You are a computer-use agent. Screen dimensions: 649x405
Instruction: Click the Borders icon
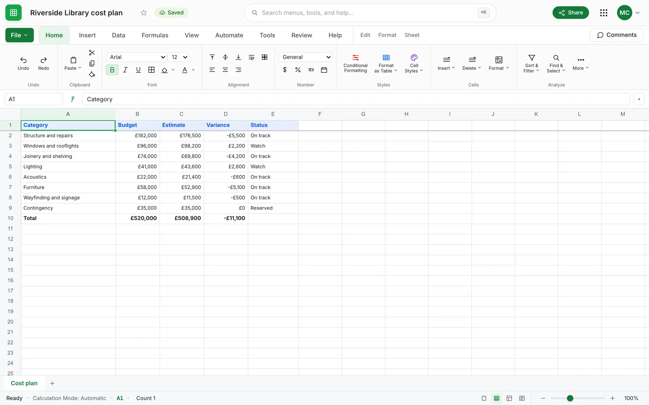(151, 70)
